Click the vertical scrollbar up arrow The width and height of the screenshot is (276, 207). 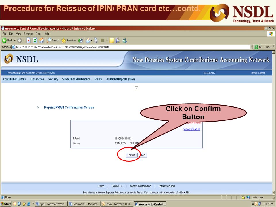pos(273,52)
